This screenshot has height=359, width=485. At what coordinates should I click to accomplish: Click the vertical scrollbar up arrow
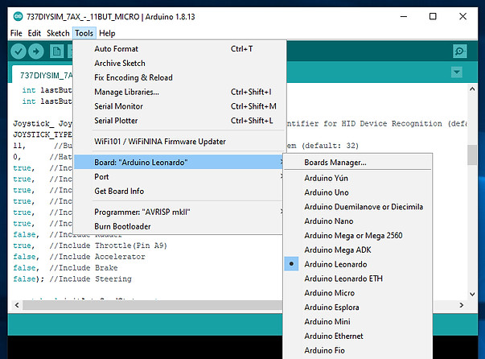[472, 89]
